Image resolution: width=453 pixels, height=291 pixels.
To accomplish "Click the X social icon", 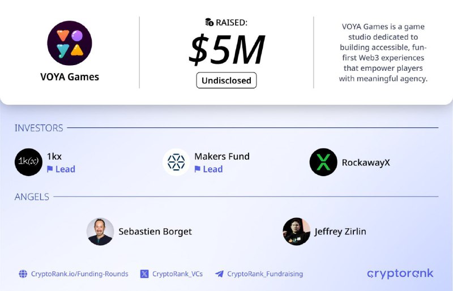I will pyautogui.click(x=144, y=273).
